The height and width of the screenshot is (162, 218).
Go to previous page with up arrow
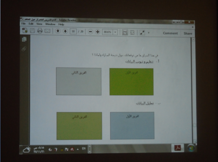[57, 31]
